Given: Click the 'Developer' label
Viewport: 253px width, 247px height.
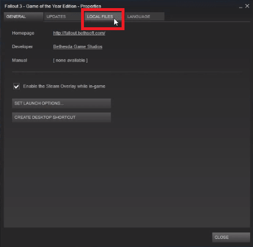Looking at the screenshot, I should coord(22,46).
